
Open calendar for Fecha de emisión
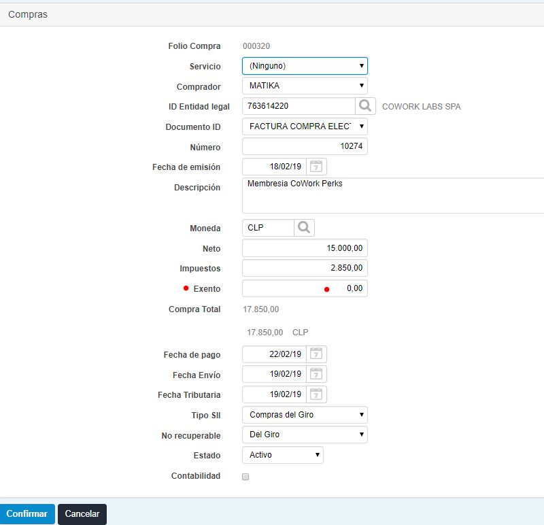click(x=316, y=167)
